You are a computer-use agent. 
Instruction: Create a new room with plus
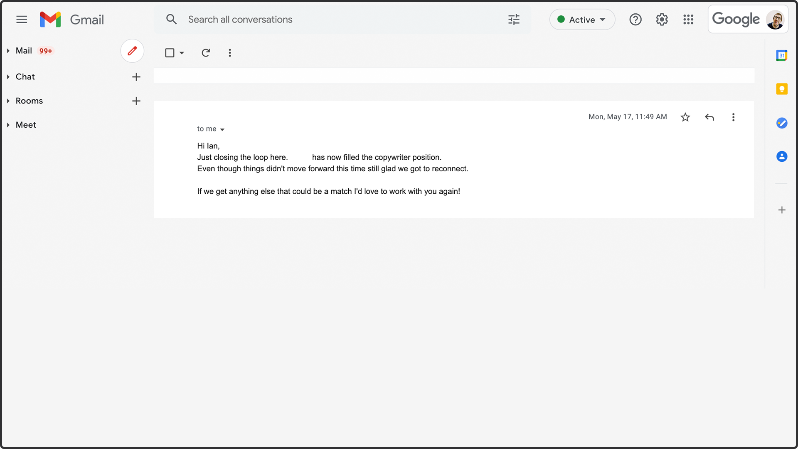click(x=136, y=101)
